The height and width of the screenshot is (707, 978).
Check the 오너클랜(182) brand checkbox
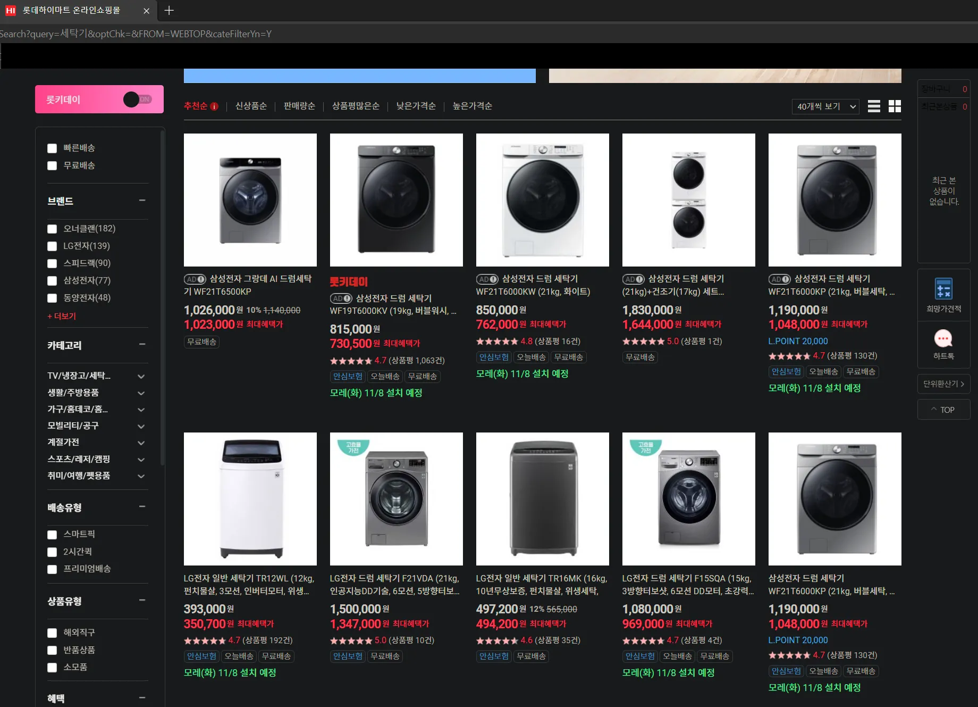pyautogui.click(x=52, y=229)
